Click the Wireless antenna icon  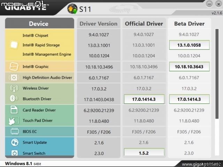(x=14, y=88)
